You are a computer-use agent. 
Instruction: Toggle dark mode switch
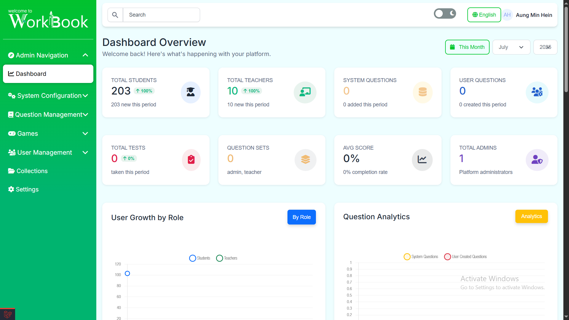pyautogui.click(x=445, y=14)
